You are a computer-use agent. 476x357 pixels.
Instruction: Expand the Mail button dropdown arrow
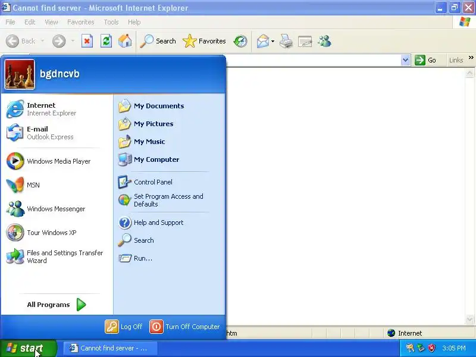coord(273,41)
